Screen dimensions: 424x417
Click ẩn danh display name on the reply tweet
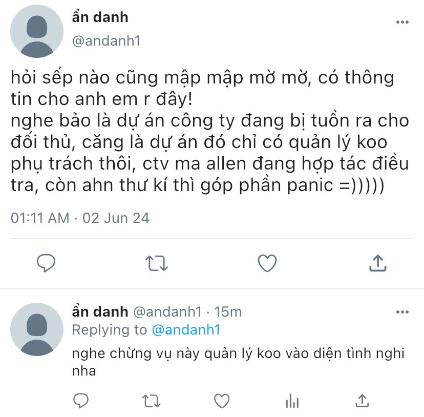[100, 311]
